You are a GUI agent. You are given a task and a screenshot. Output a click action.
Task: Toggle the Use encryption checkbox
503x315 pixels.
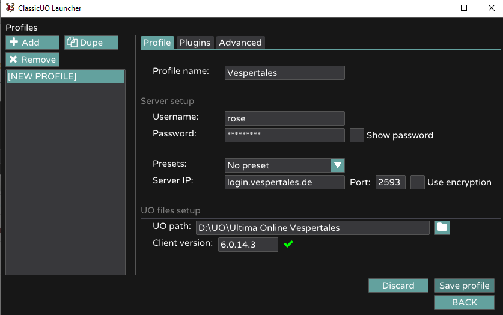(417, 182)
